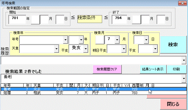Open the 年号 era name dropdown

65,40
